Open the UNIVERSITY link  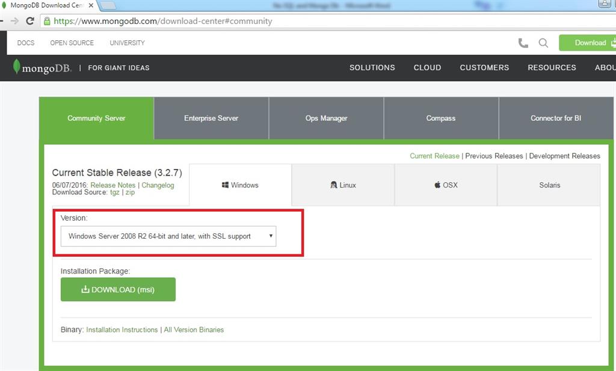128,43
